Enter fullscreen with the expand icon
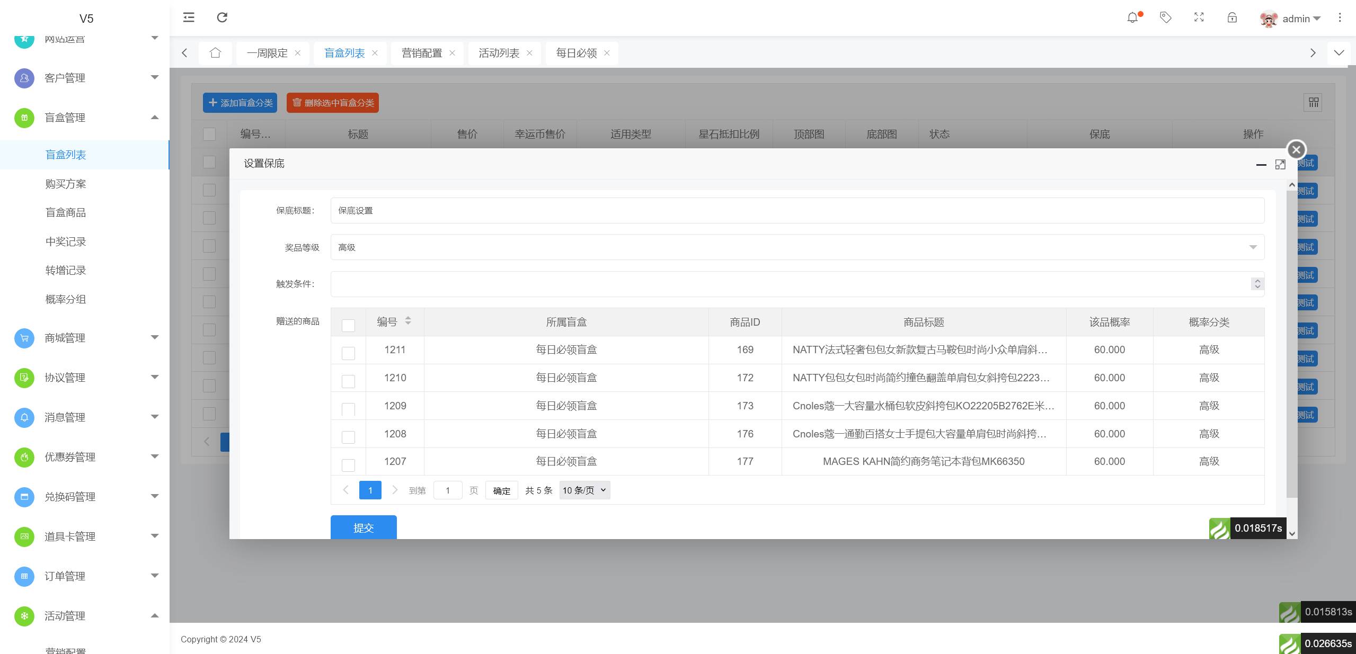 click(x=1199, y=17)
